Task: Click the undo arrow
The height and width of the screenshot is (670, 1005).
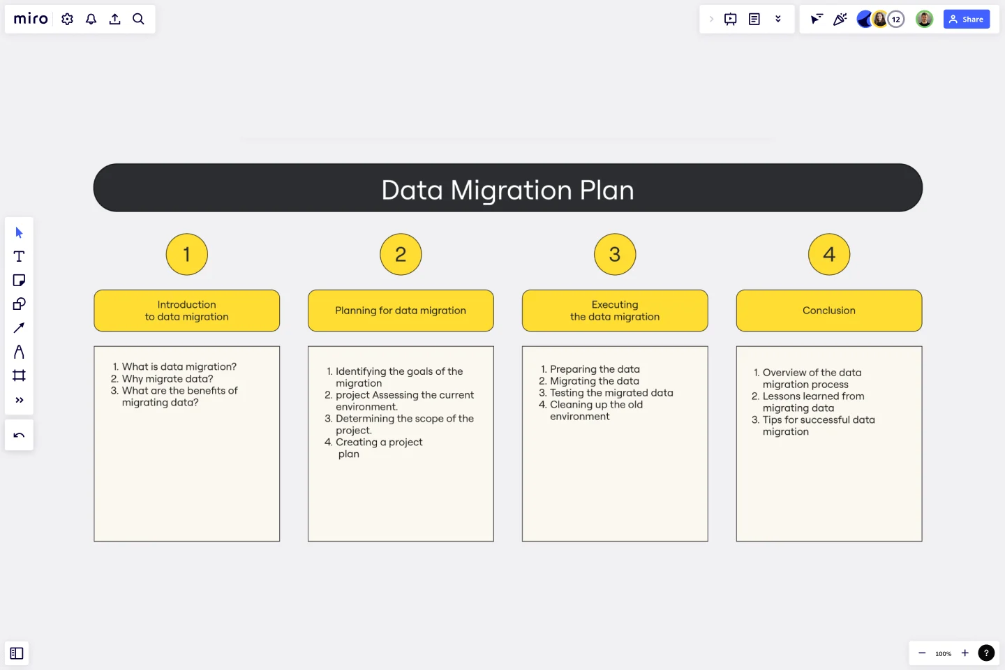Action: pos(19,435)
